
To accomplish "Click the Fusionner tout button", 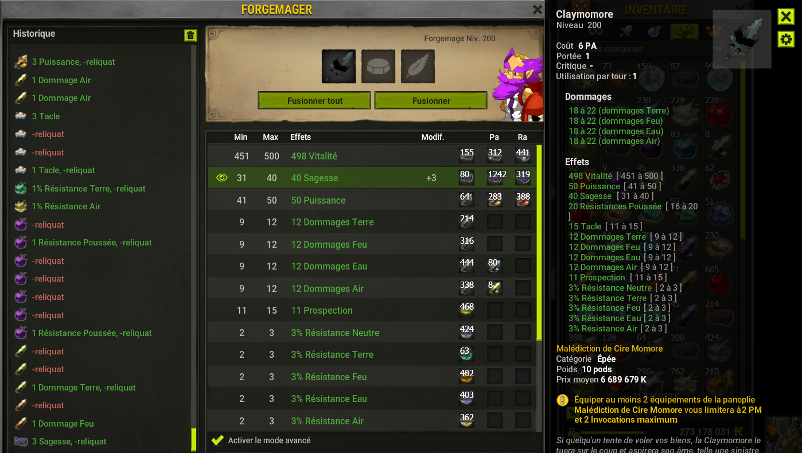I will 314,100.
